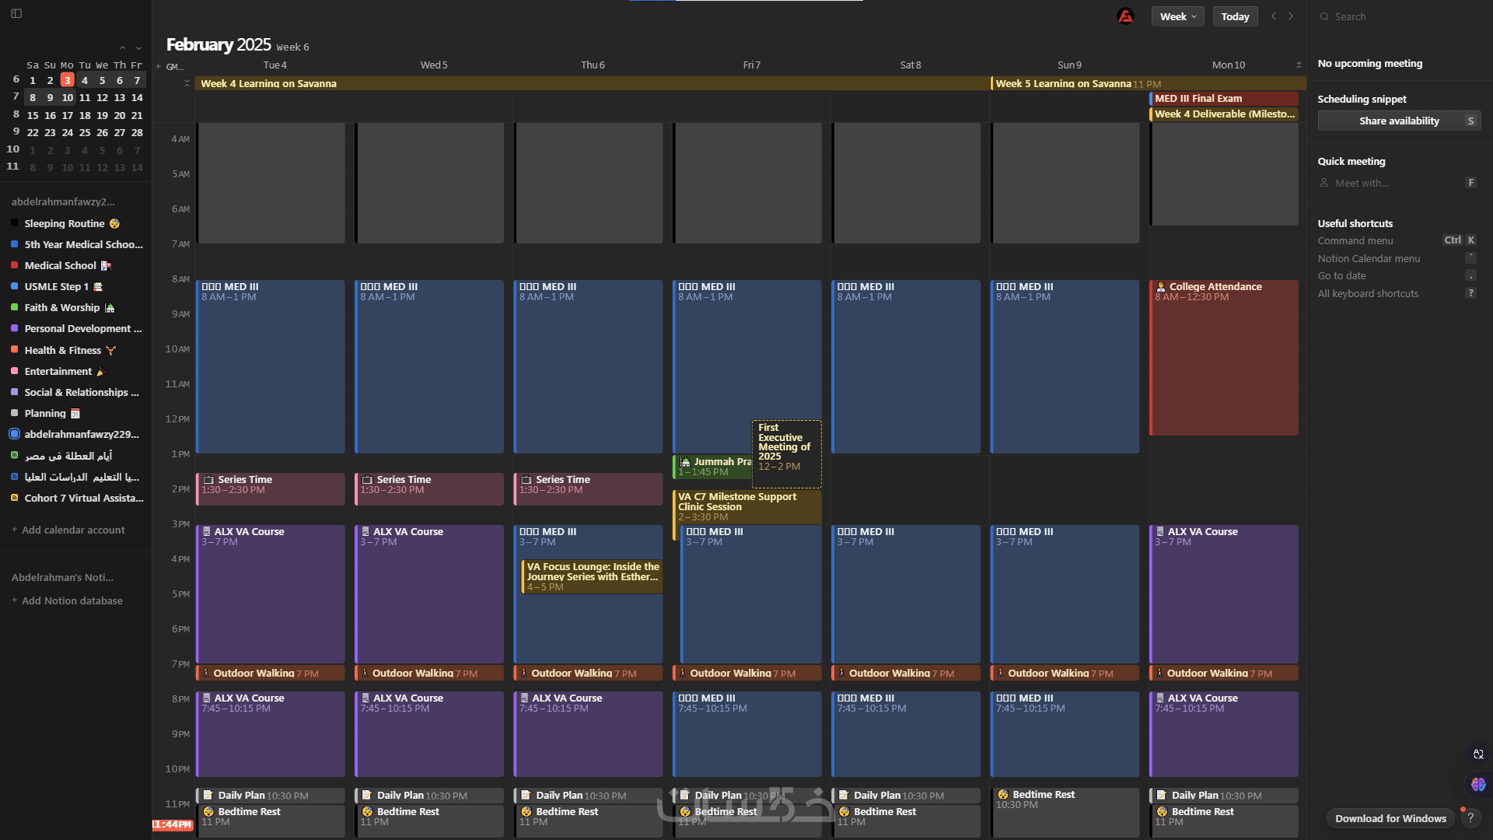This screenshot has width=1493, height=840.
Task: Toggle Faith & Worship calendar checkbox
Action: [14, 307]
